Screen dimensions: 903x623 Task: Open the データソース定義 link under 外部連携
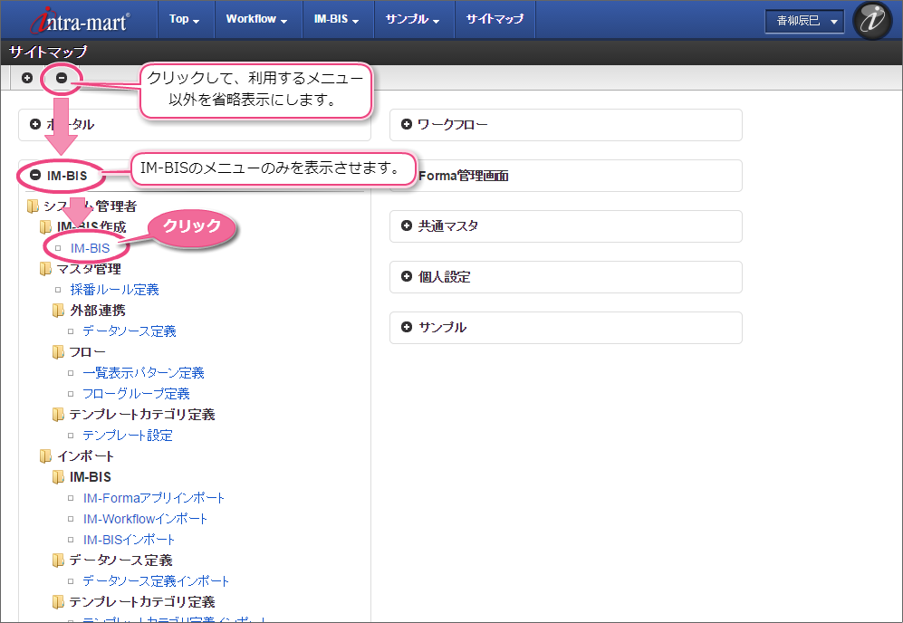click(x=130, y=331)
